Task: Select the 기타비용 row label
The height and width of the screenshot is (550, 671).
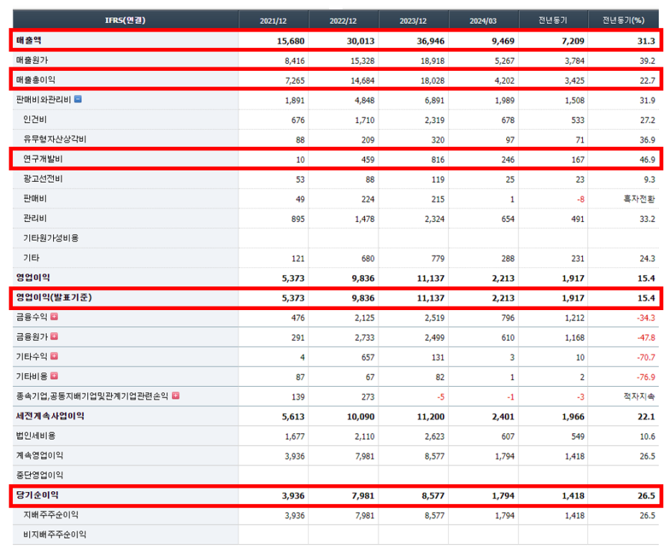Action: (32, 376)
